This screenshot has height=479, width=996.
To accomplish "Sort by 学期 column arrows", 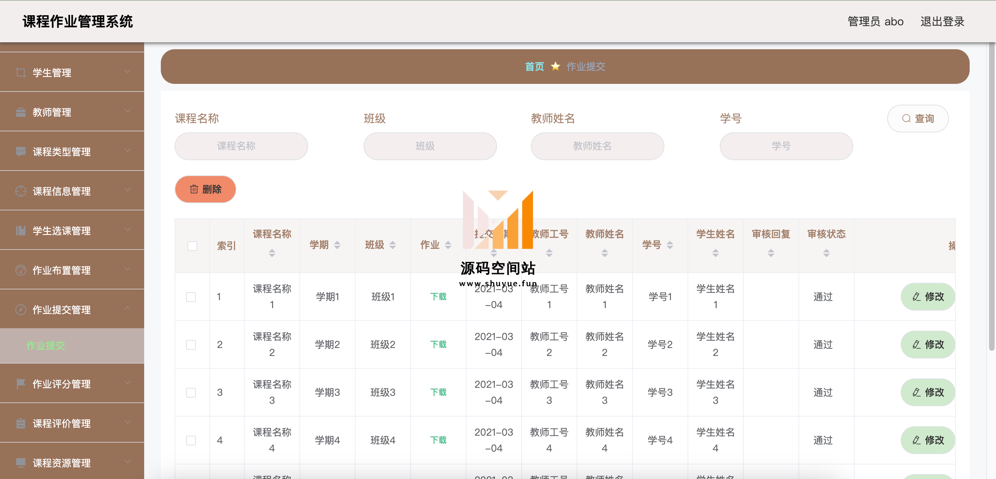I will pos(337,245).
